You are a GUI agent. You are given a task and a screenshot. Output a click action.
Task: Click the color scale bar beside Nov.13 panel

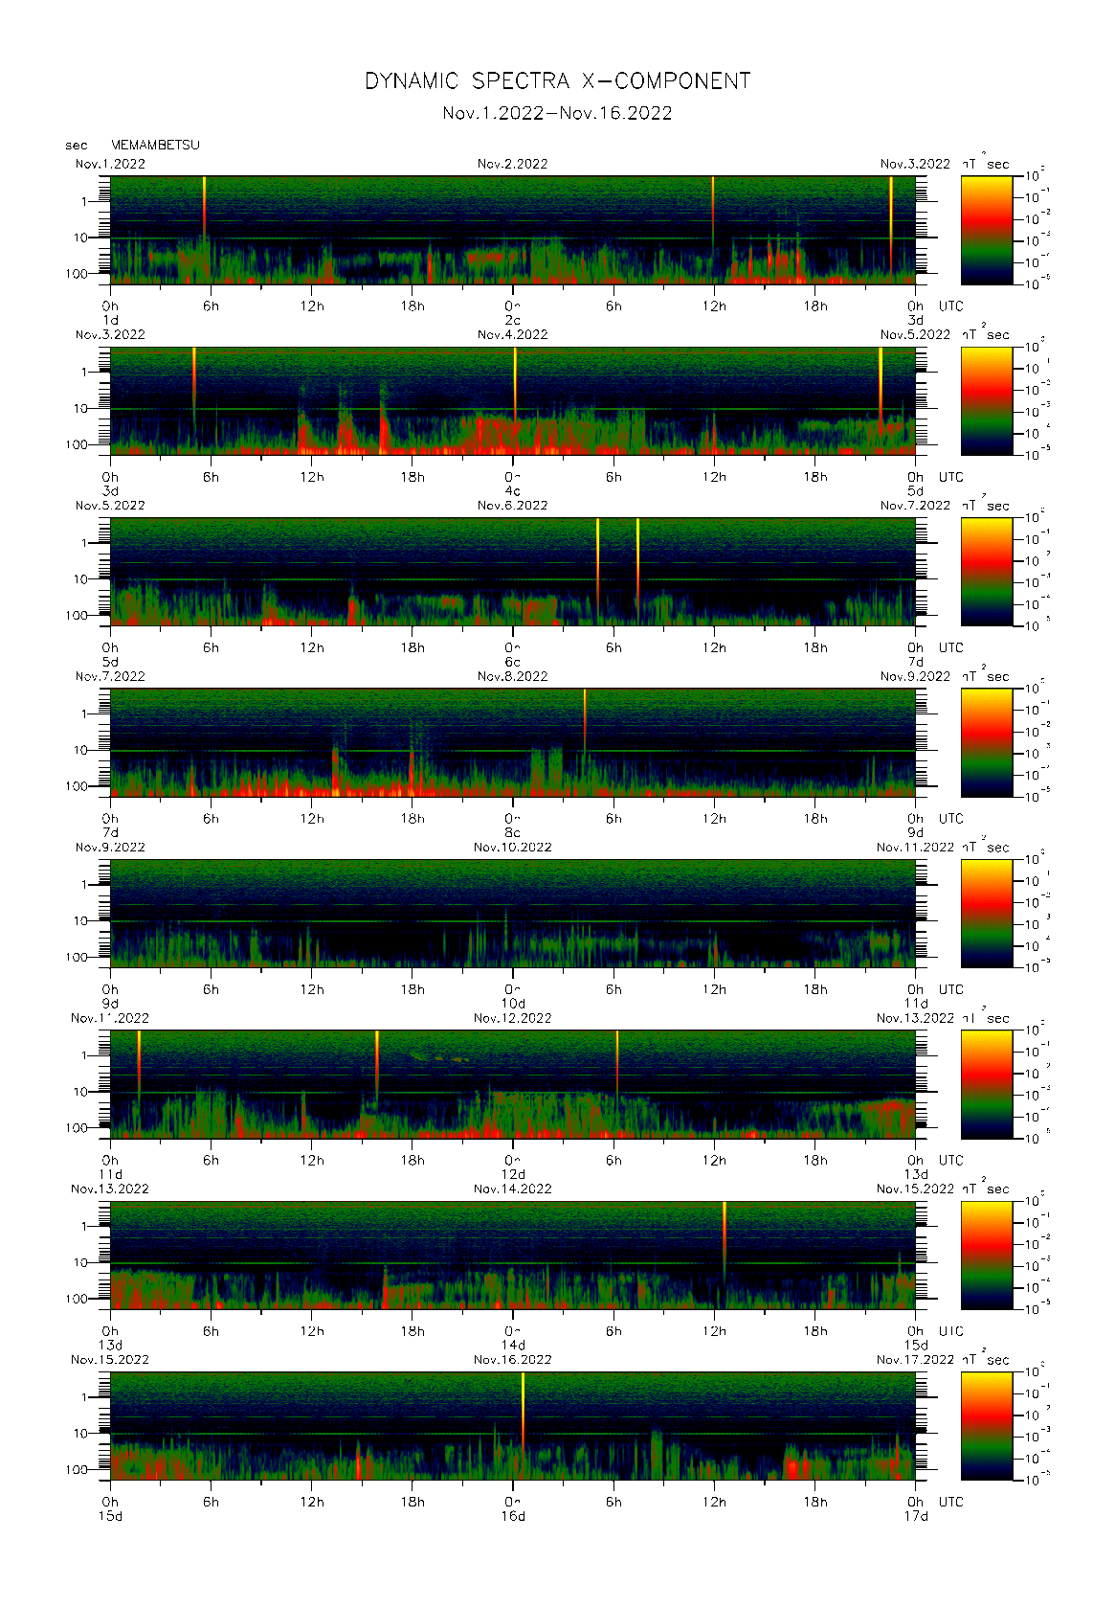click(x=987, y=1255)
